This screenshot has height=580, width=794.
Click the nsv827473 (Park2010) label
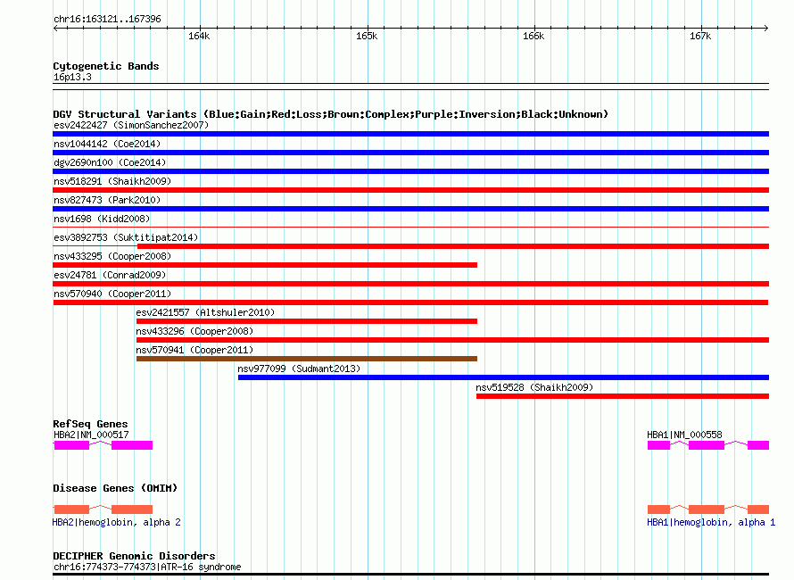pos(107,200)
